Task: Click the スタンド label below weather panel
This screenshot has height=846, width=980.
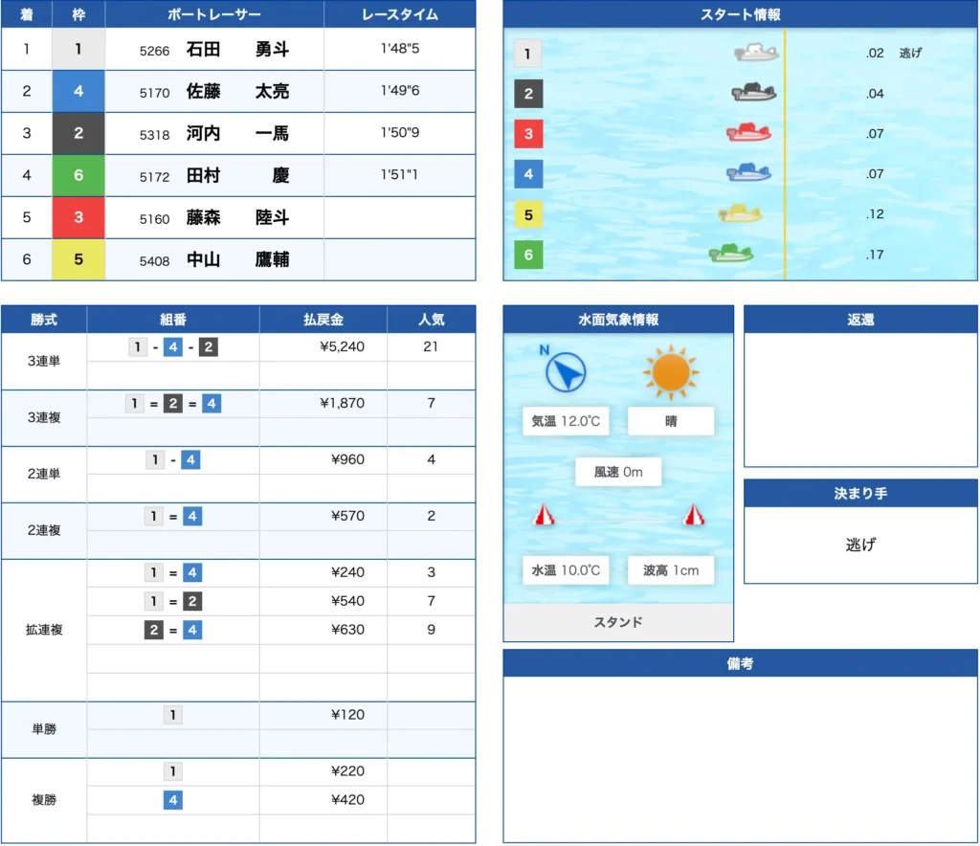Action: click(618, 622)
